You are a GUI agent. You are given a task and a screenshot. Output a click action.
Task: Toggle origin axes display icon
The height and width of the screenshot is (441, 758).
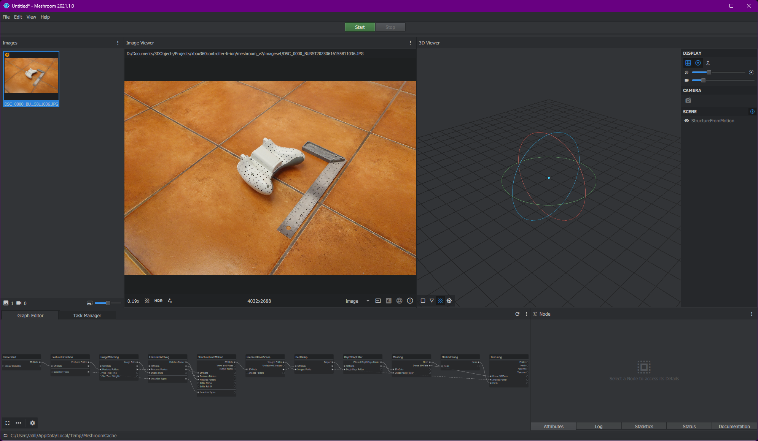tap(708, 63)
